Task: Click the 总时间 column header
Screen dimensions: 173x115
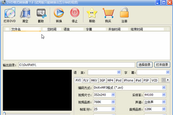Action: (x=52, y=29)
